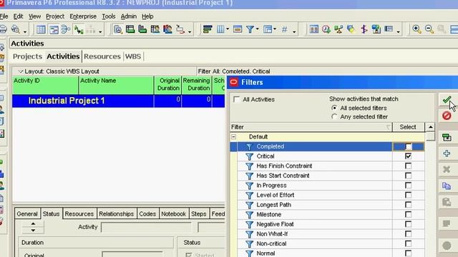Click the Activity Name column header
Screen dimensions: 458x257
coord(116,85)
